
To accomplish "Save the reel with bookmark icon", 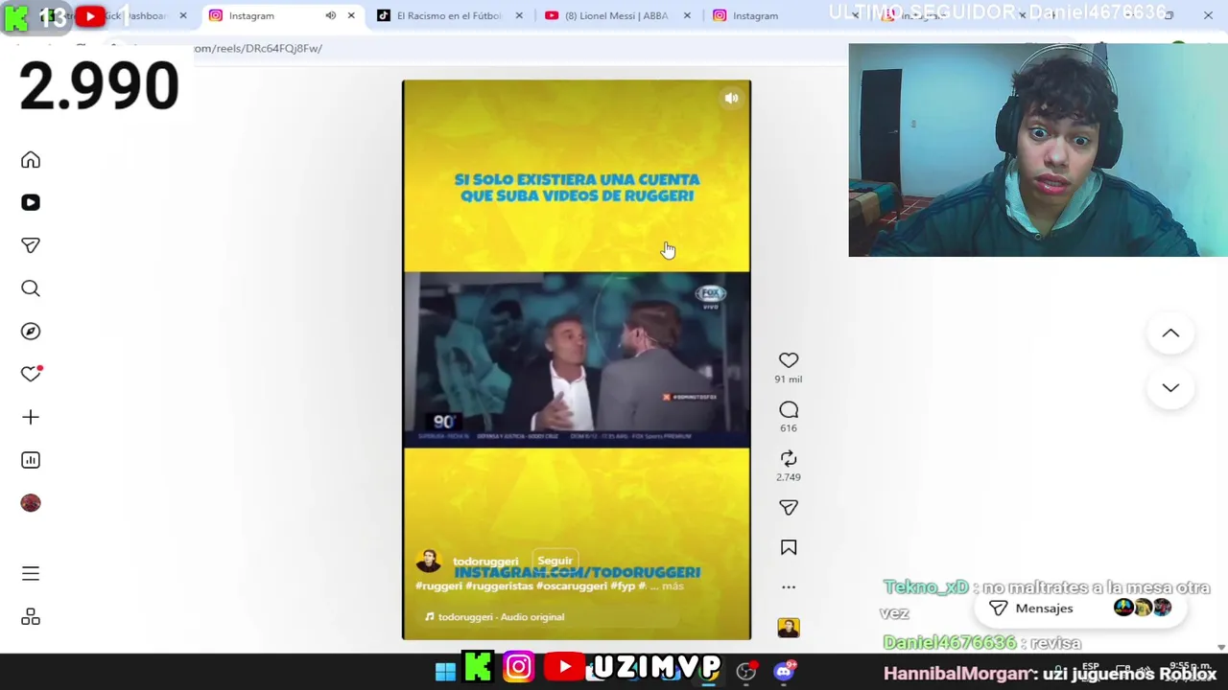I will 789,547.
